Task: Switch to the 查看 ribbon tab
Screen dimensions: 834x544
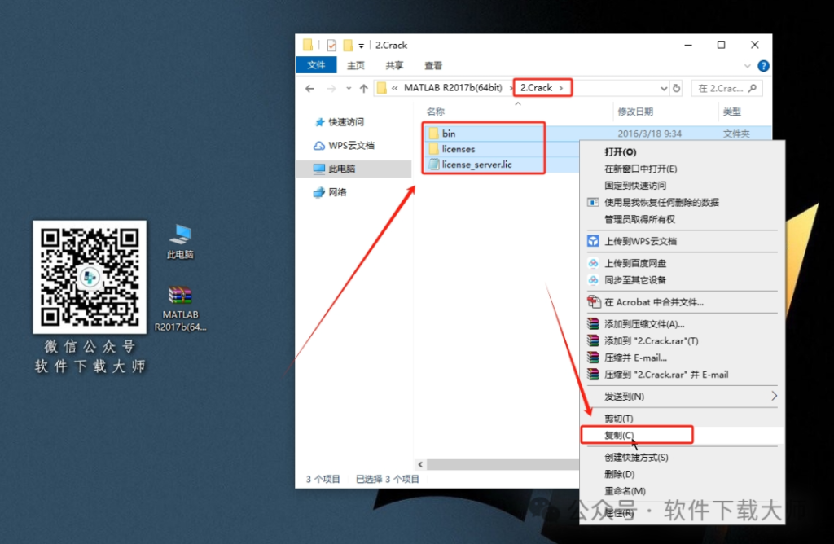Action: click(x=432, y=65)
